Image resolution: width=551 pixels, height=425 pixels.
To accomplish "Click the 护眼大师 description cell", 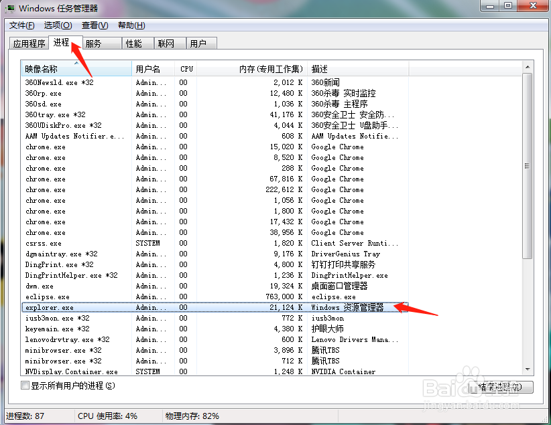I will point(327,329).
